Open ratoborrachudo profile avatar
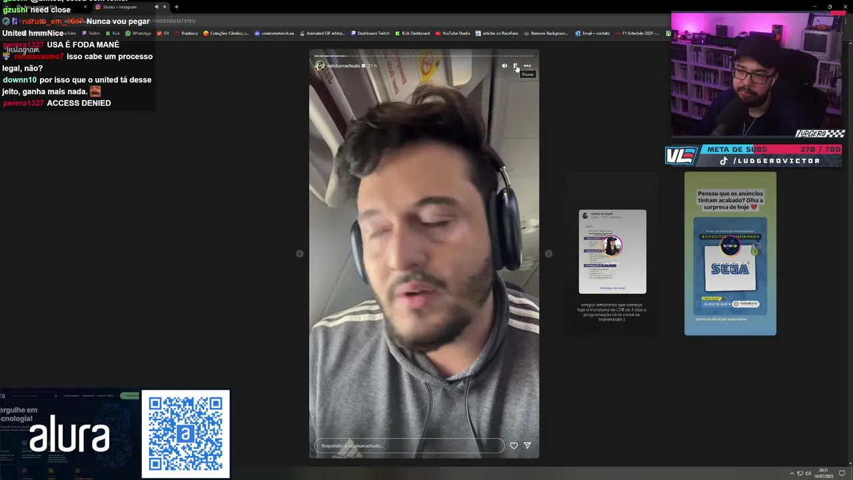This screenshot has height=480, width=853. [320, 66]
